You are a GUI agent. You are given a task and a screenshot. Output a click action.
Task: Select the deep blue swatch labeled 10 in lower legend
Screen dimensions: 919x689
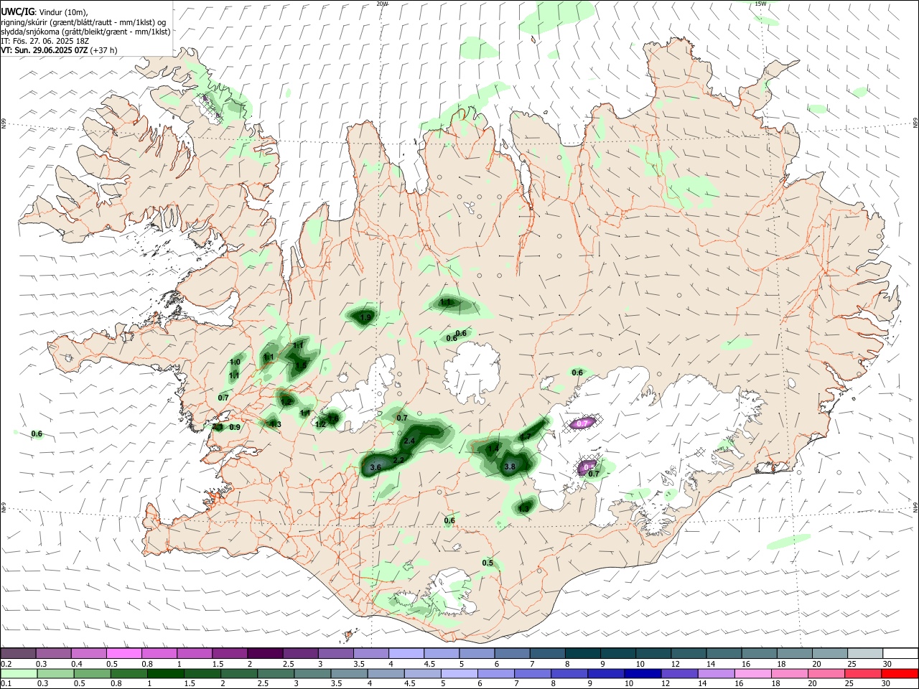[642, 673]
